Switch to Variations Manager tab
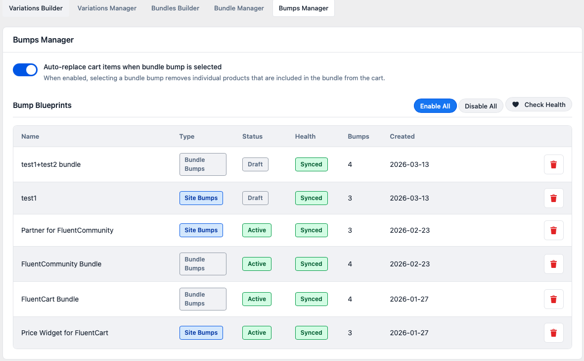This screenshot has width=584, height=361. pos(107,8)
